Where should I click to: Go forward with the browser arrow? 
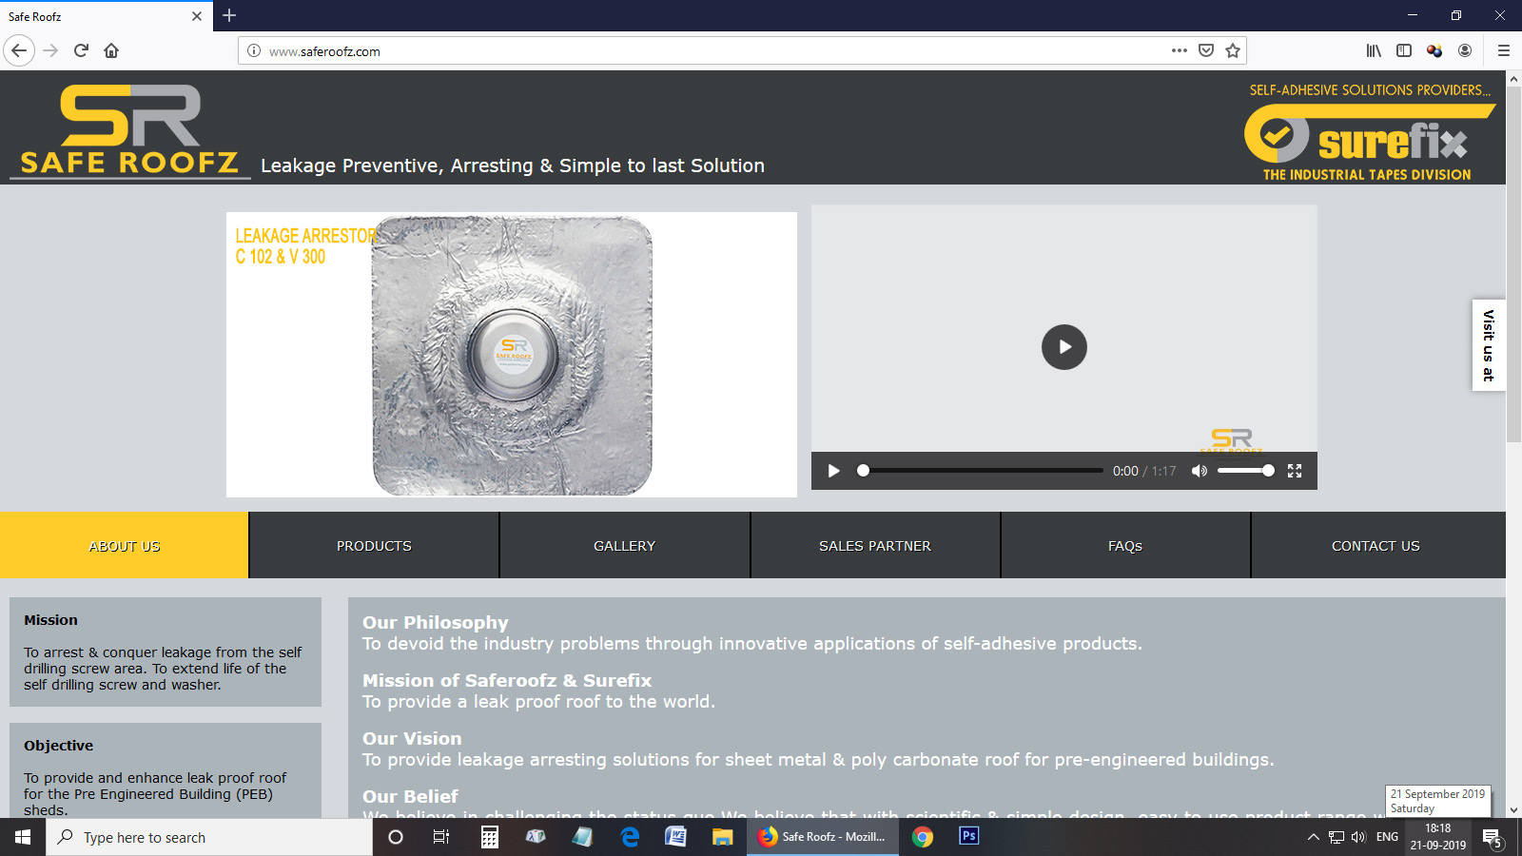50,50
